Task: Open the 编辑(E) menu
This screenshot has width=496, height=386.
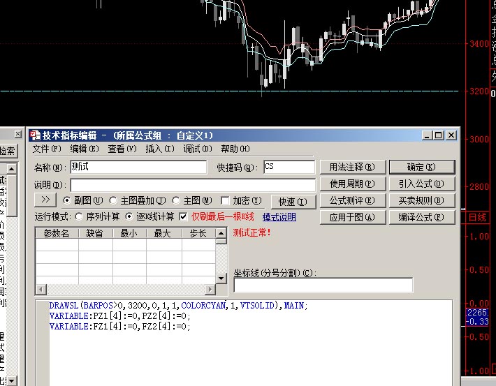Action: click(85, 149)
